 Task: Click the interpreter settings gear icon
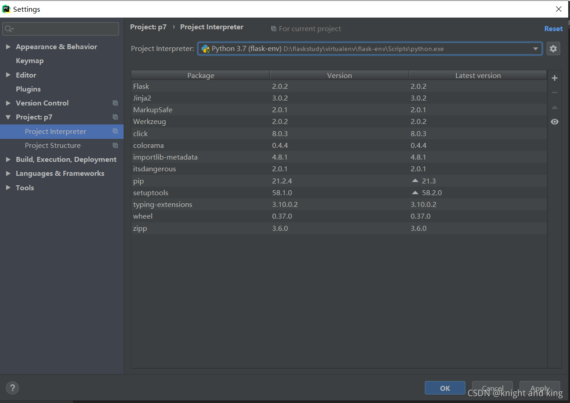553,49
